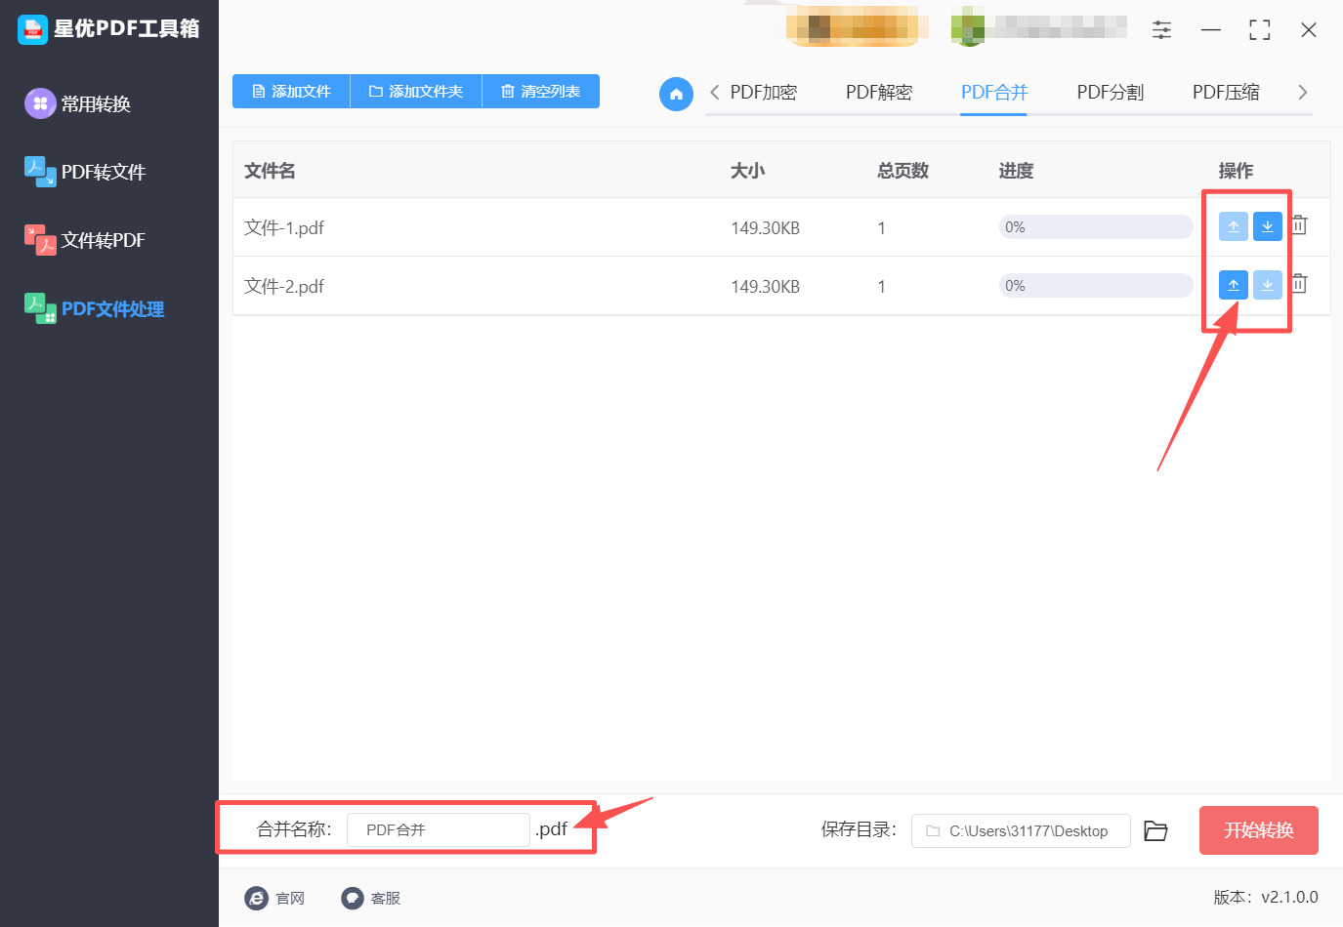
Task: Add files using the 添加文件 button
Action: tap(290, 91)
